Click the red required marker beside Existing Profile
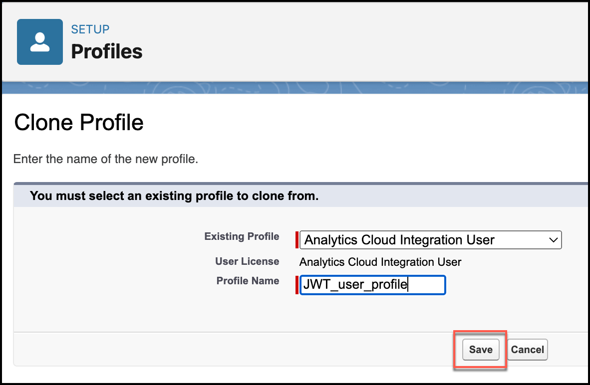Viewport: 590px width, 385px height. (297, 240)
